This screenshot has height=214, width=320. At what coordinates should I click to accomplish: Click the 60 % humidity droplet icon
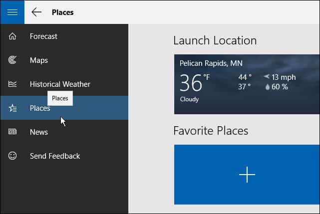click(x=268, y=87)
